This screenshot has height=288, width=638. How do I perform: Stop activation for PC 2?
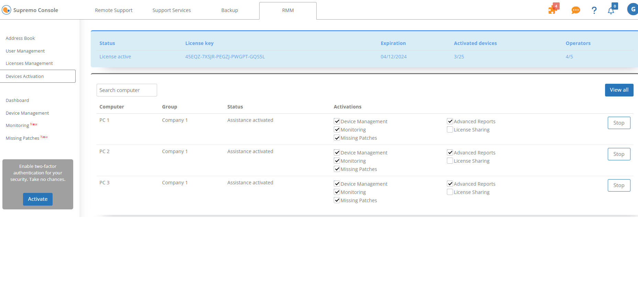[619, 154]
